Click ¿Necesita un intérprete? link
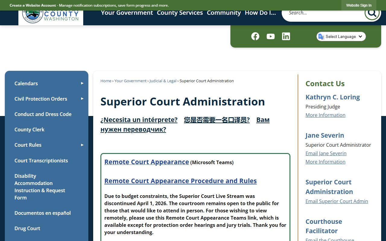Viewport: 386px width, 241px height. pyautogui.click(x=139, y=120)
